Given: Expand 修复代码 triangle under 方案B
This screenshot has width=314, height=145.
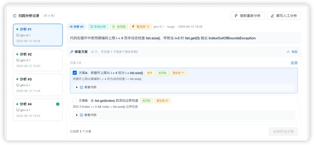Looking at the screenshot, I should tap(77, 115).
